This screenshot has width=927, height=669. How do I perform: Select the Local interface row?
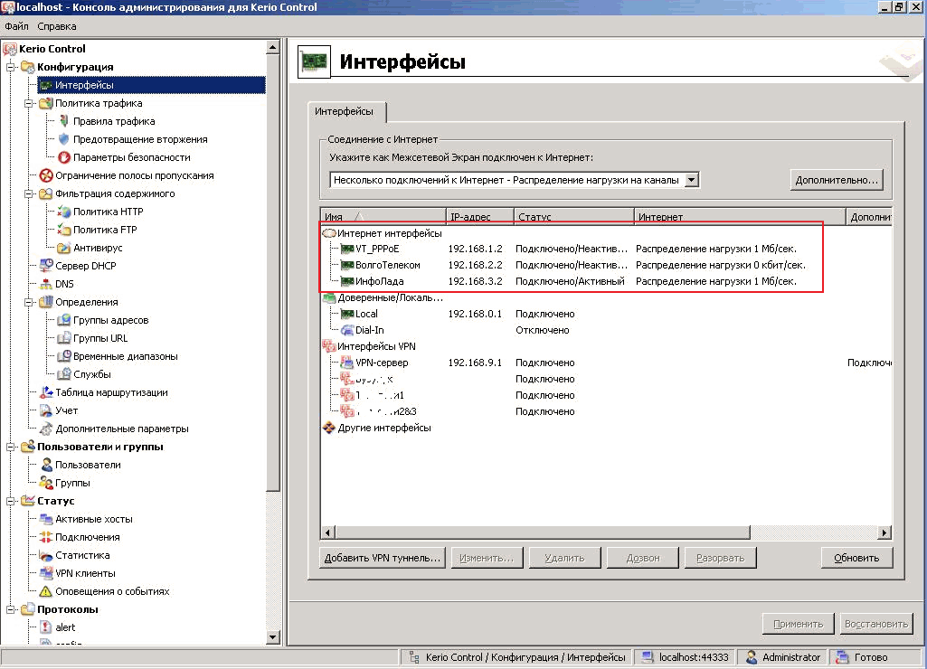click(x=606, y=314)
